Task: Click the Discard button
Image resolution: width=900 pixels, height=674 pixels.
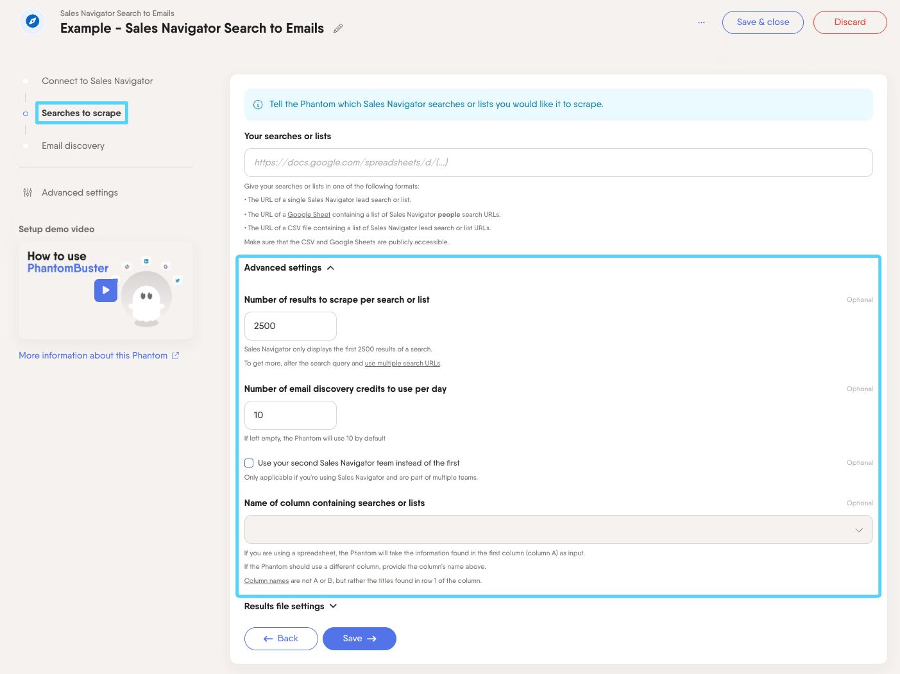Action: [x=850, y=22]
